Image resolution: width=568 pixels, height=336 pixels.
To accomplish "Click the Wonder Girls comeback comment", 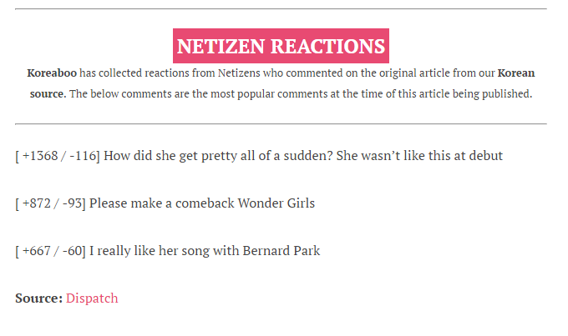I will tap(165, 203).
